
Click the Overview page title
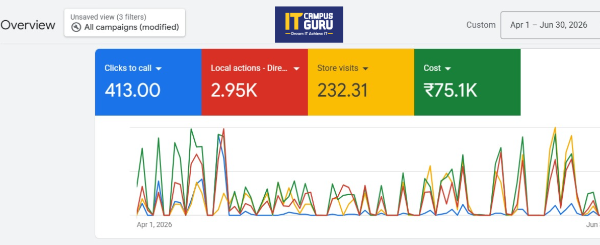tap(28, 25)
